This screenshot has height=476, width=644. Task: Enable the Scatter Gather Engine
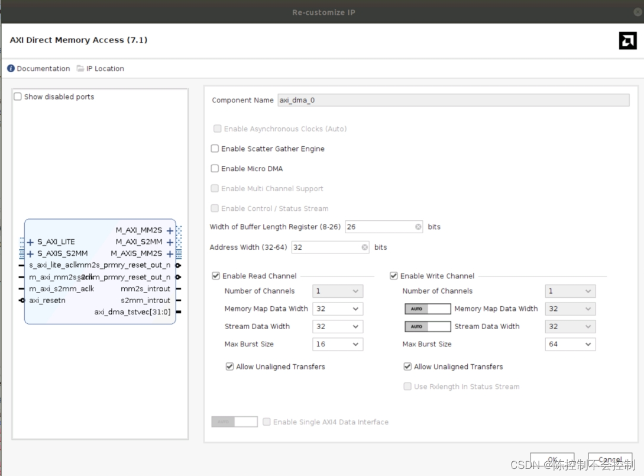(x=215, y=149)
